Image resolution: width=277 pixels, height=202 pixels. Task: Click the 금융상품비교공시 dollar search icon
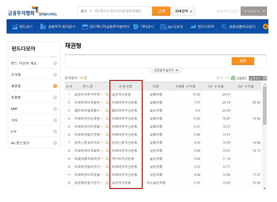pos(224,26)
